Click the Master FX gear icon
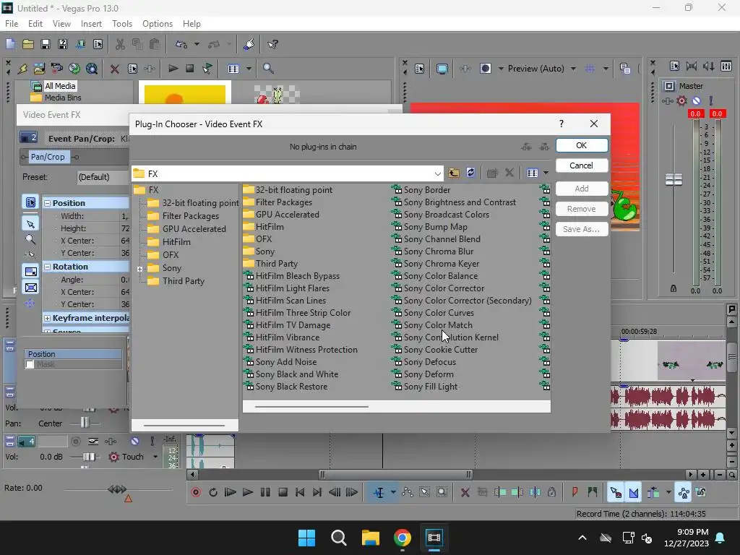Viewport: 740px width, 555px height. point(681,100)
